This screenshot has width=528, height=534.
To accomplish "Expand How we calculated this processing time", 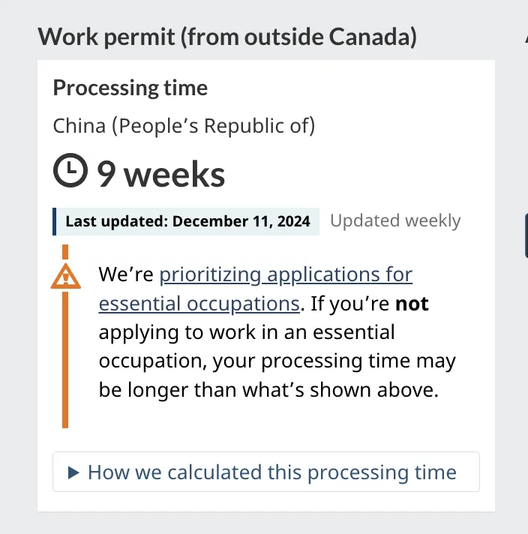I will pyautogui.click(x=266, y=472).
